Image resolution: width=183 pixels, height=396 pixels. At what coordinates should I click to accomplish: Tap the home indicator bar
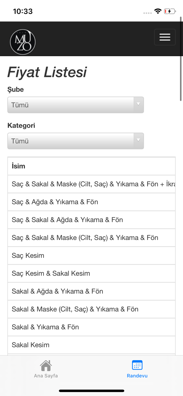point(91,391)
